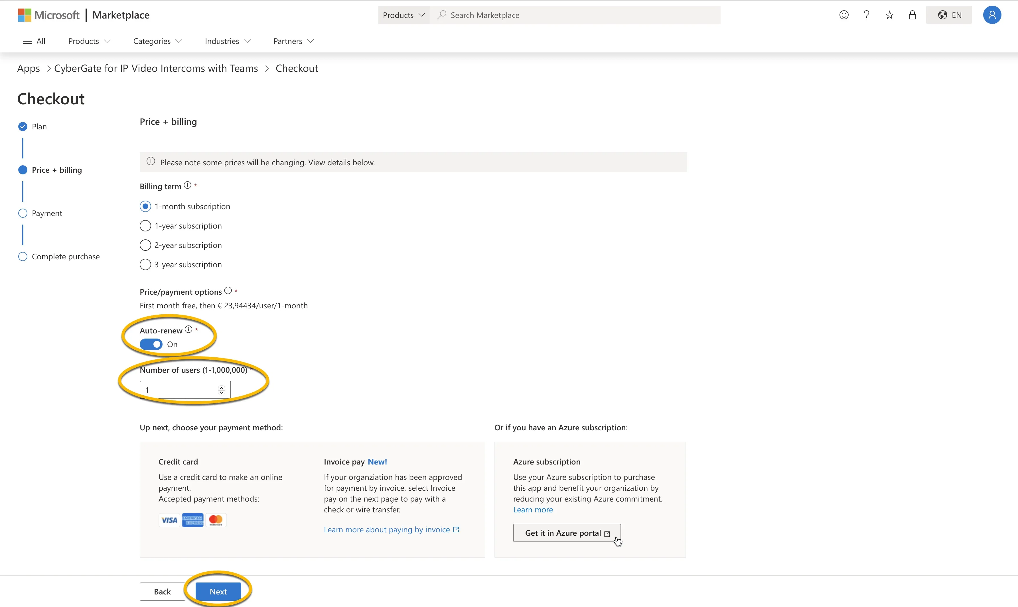Open the Products dropdown beside search
This screenshot has height=607, width=1018.
404,15
